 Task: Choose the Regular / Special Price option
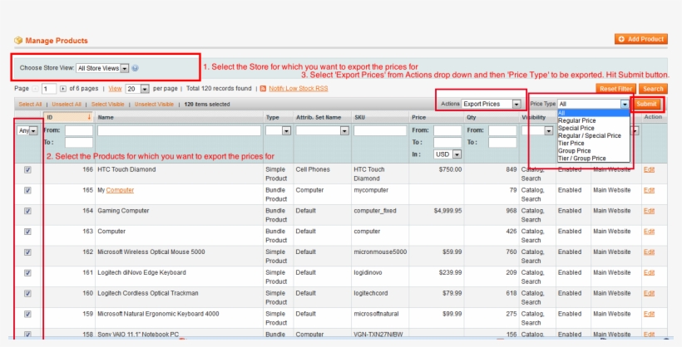pos(594,135)
